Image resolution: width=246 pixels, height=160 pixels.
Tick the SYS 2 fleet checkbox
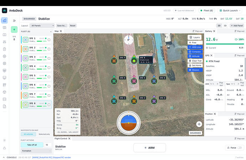click(x=49, y=49)
